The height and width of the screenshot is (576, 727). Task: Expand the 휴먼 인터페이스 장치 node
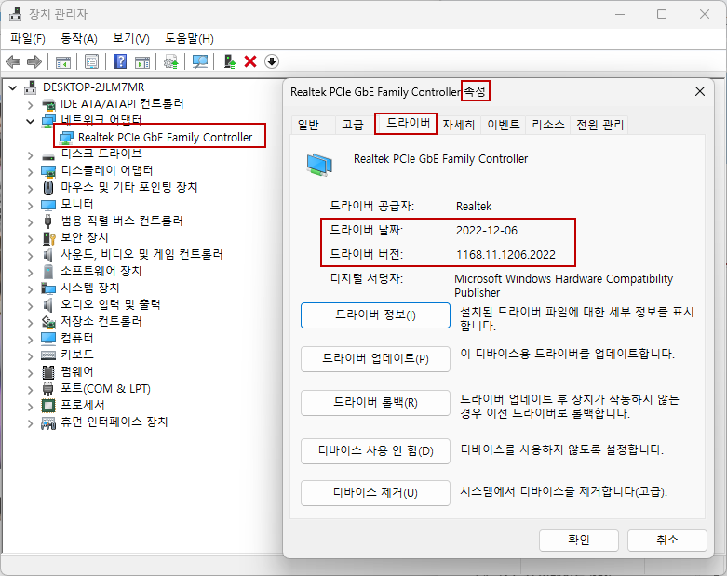tap(30, 423)
